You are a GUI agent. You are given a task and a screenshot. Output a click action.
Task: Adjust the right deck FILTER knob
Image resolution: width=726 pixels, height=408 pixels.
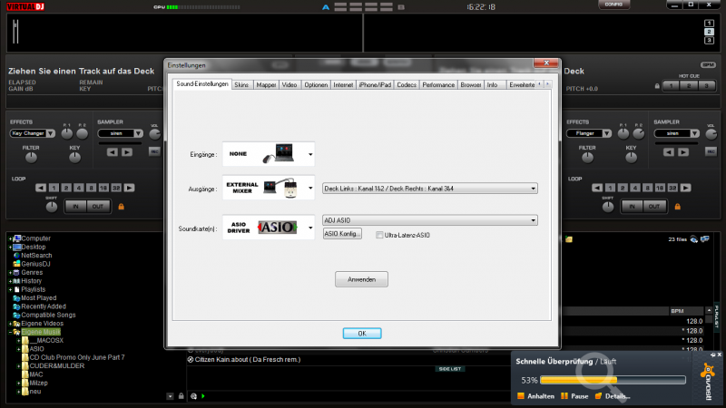tap(587, 158)
